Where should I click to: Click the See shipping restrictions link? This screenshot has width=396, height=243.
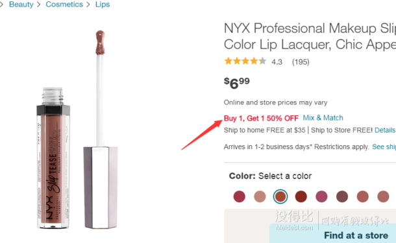tap(384, 146)
